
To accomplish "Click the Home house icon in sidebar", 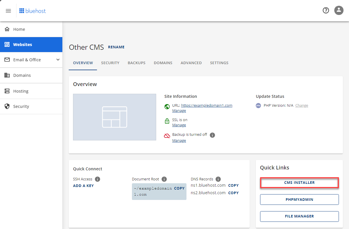I will [7, 29].
